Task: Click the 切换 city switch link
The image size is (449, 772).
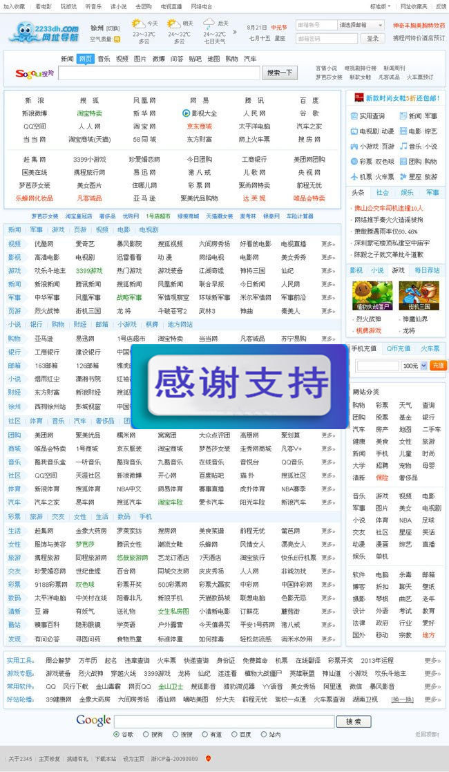Action: (113, 28)
